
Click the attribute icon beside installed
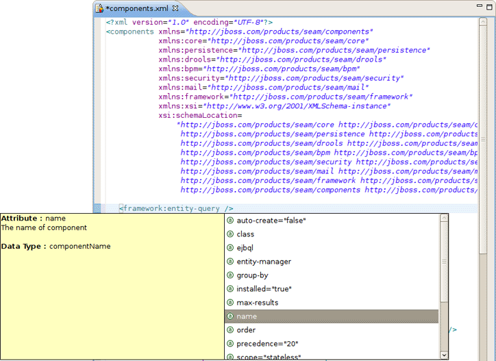point(230,288)
